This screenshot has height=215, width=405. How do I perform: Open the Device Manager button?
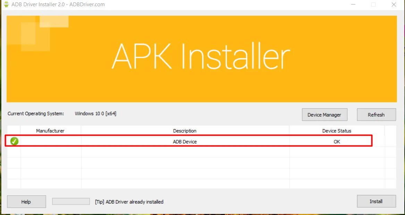(324, 115)
